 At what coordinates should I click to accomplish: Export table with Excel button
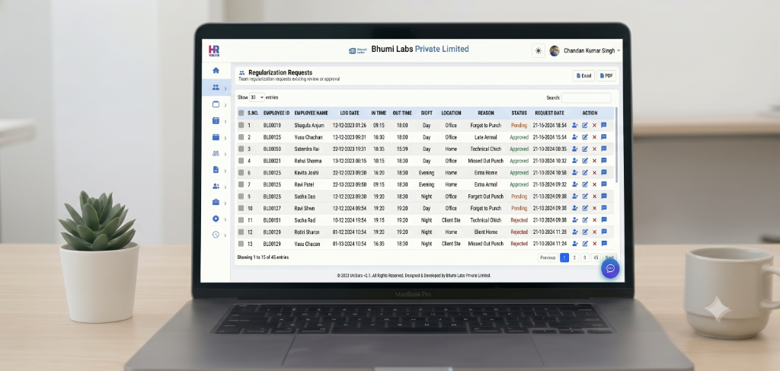click(x=583, y=75)
